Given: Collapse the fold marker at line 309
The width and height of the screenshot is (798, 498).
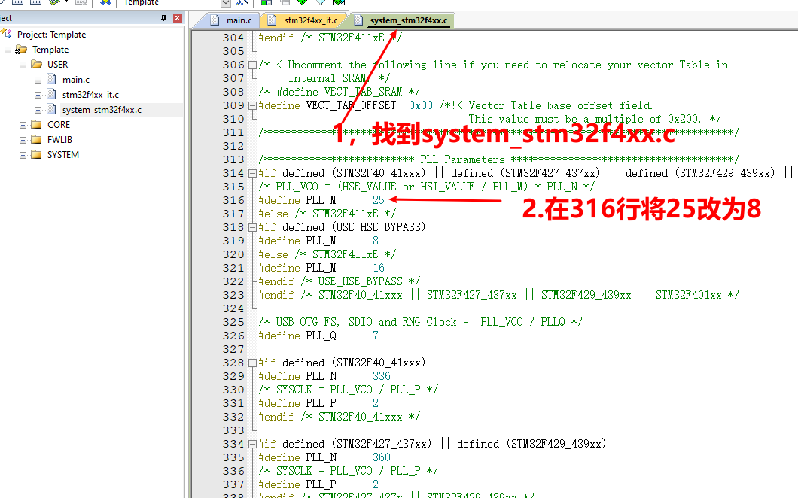Looking at the screenshot, I should click(252, 106).
